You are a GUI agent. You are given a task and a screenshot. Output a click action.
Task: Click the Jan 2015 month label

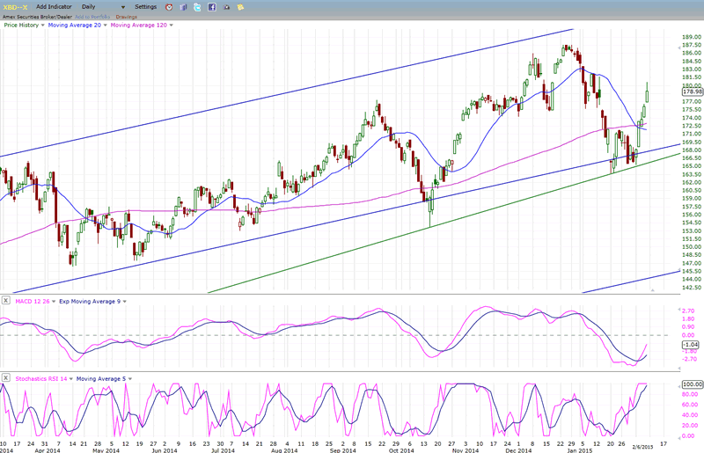tap(579, 450)
